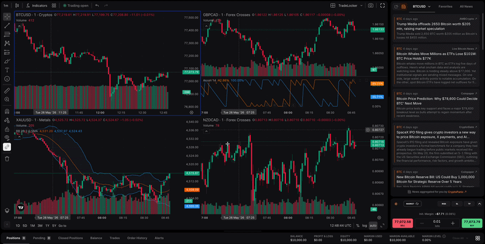The image size is (485, 244).
Task: Increase lots with plus button
Action: [x=452, y=223]
